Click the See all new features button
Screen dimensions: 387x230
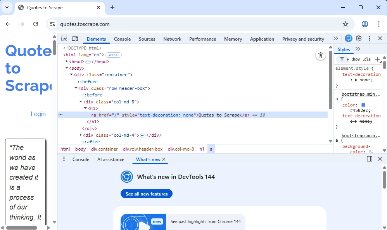click(147, 194)
